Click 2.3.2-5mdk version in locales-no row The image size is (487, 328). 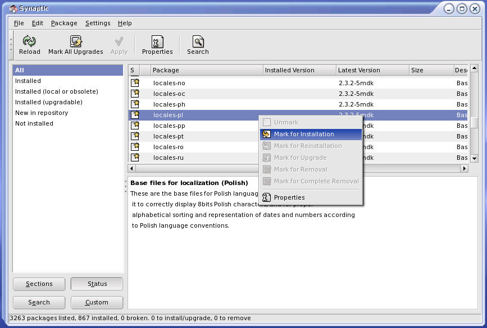356,83
